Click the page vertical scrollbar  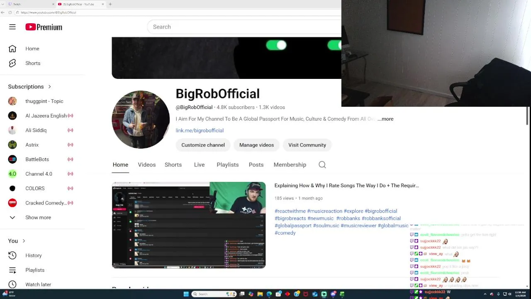click(528, 116)
